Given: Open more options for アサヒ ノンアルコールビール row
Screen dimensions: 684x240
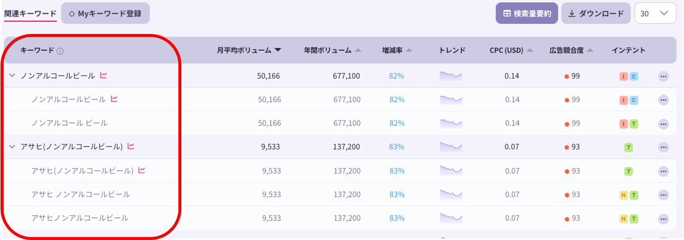Looking at the screenshot, I should click(663, 195).
